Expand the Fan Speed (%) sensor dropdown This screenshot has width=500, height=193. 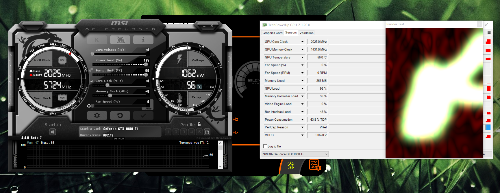pos(303,65)
